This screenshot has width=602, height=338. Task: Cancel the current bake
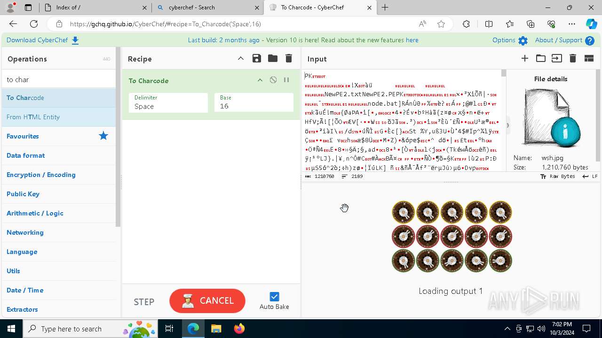(x=207, y=301)
